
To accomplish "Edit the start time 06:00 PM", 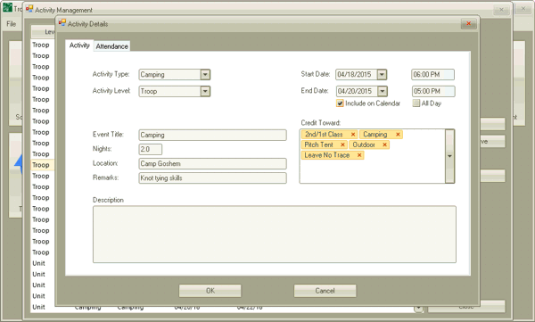I will pos(433,74).
